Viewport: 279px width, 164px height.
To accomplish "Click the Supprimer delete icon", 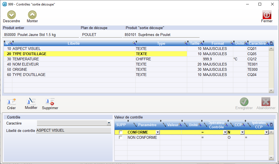I will click(x=50, y=102).
